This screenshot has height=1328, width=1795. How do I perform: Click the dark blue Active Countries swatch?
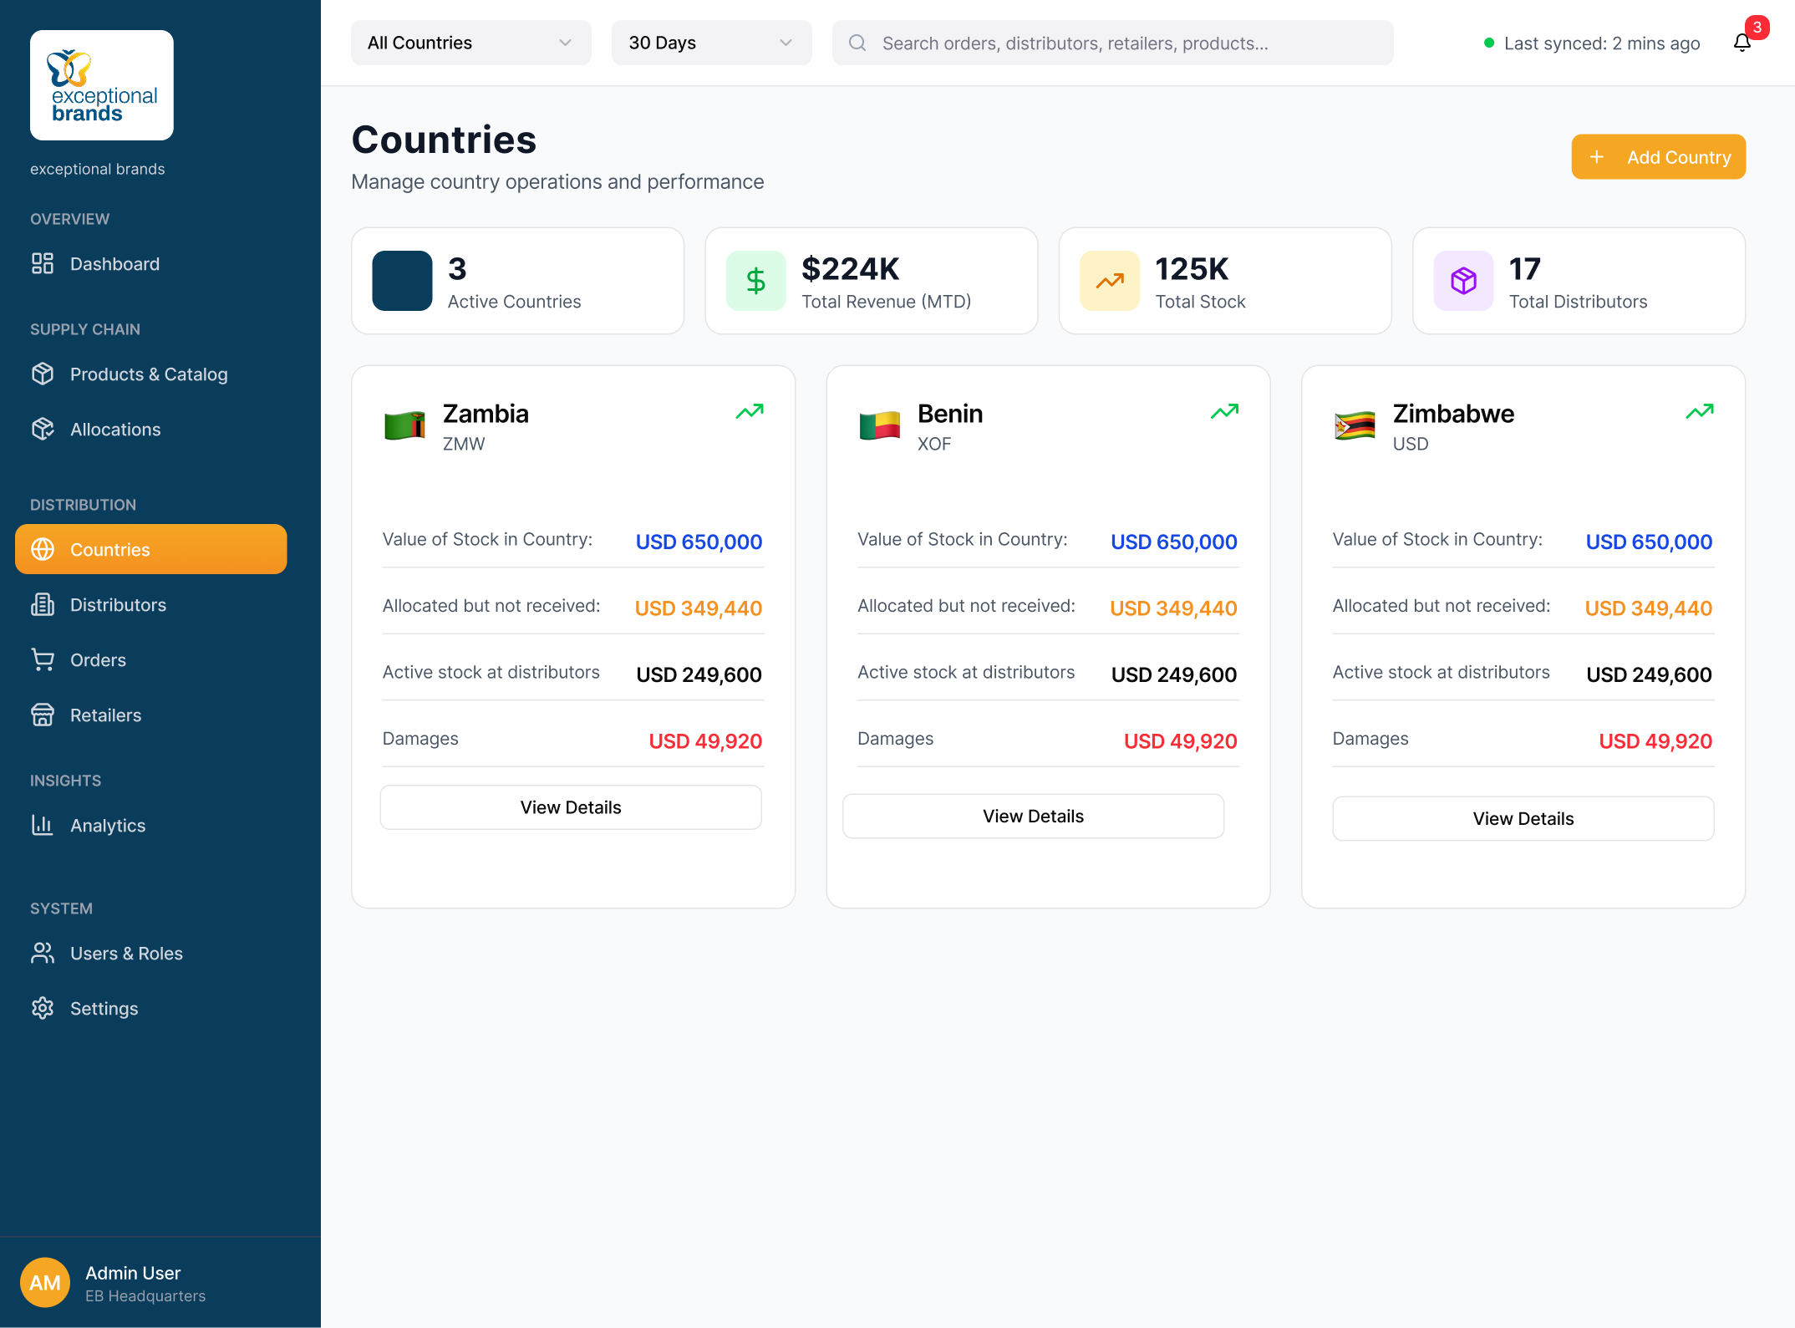pyautogui.click(x=402, y=281)
